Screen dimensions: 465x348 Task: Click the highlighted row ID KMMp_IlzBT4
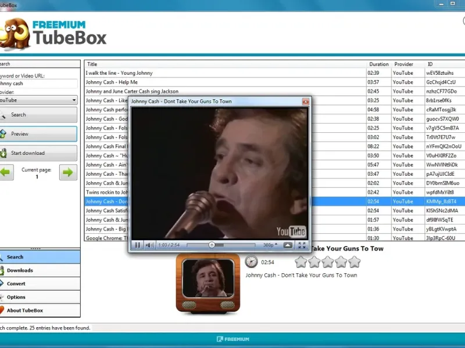(441, 201)
